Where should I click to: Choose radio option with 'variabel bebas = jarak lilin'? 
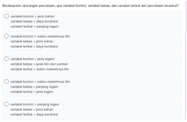[x=7, y=59]
